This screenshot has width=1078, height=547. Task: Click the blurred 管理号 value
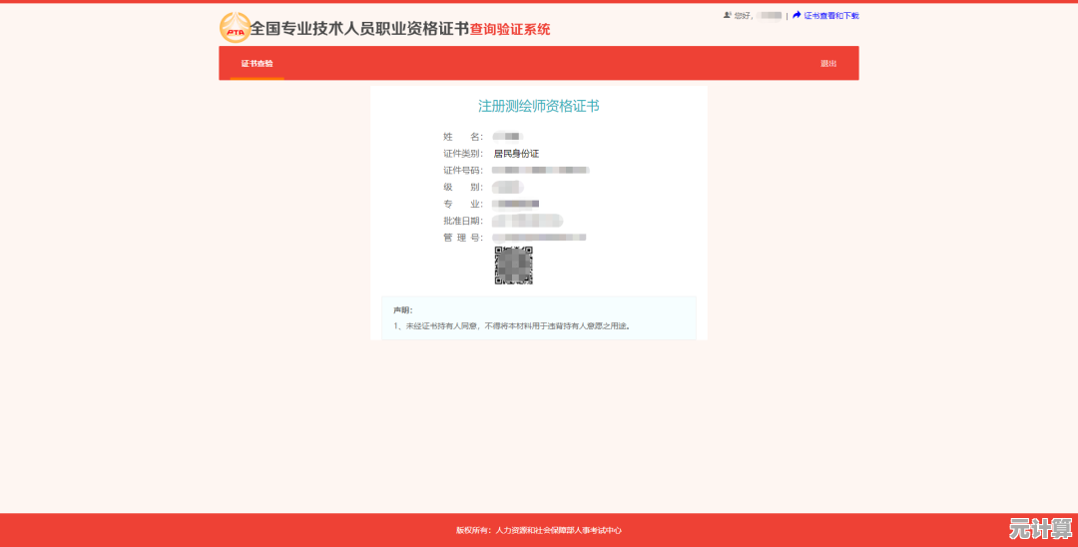coord(539,238)
